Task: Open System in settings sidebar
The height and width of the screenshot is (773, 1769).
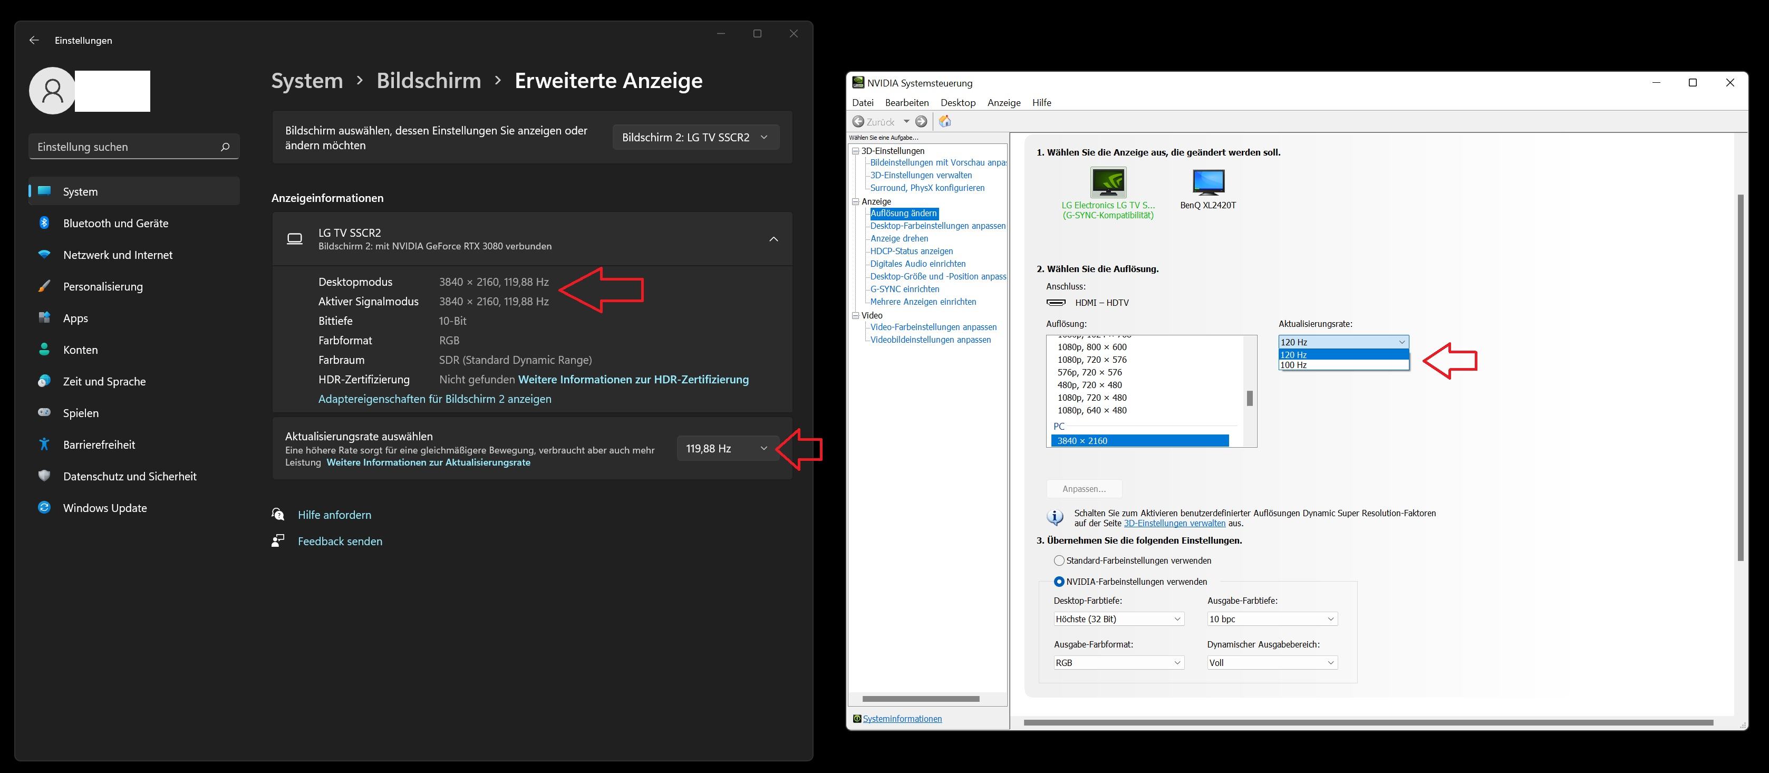Action: point(134,191)
